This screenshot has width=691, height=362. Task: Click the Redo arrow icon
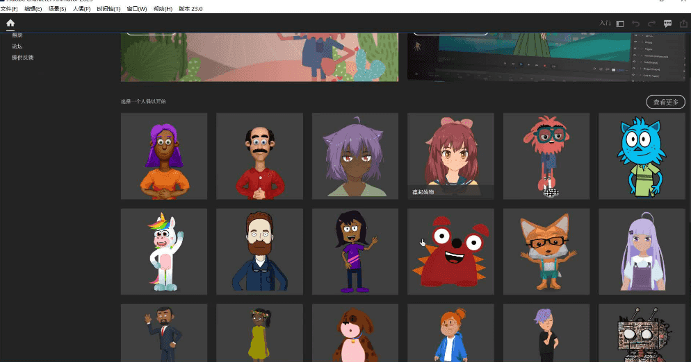coord(651,24)
